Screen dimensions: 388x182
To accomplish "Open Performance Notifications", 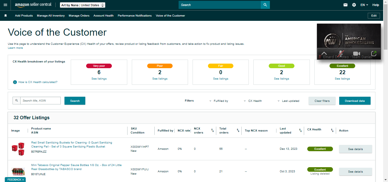I will click(x=135, y=16).
